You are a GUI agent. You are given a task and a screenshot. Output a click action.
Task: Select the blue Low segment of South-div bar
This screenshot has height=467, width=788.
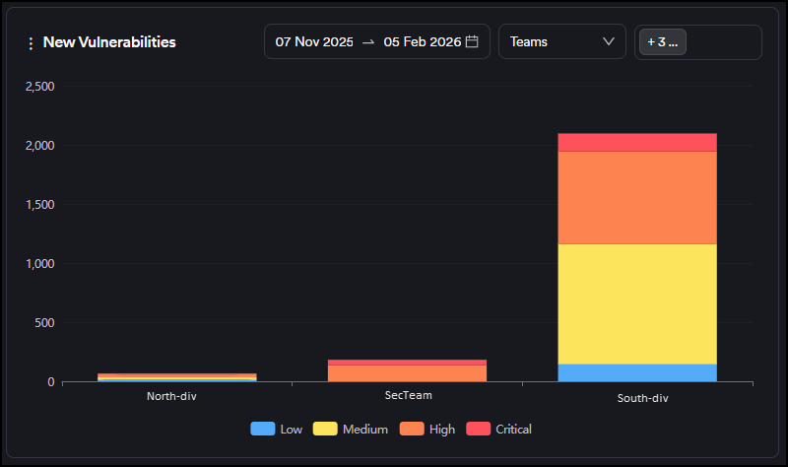637,372
